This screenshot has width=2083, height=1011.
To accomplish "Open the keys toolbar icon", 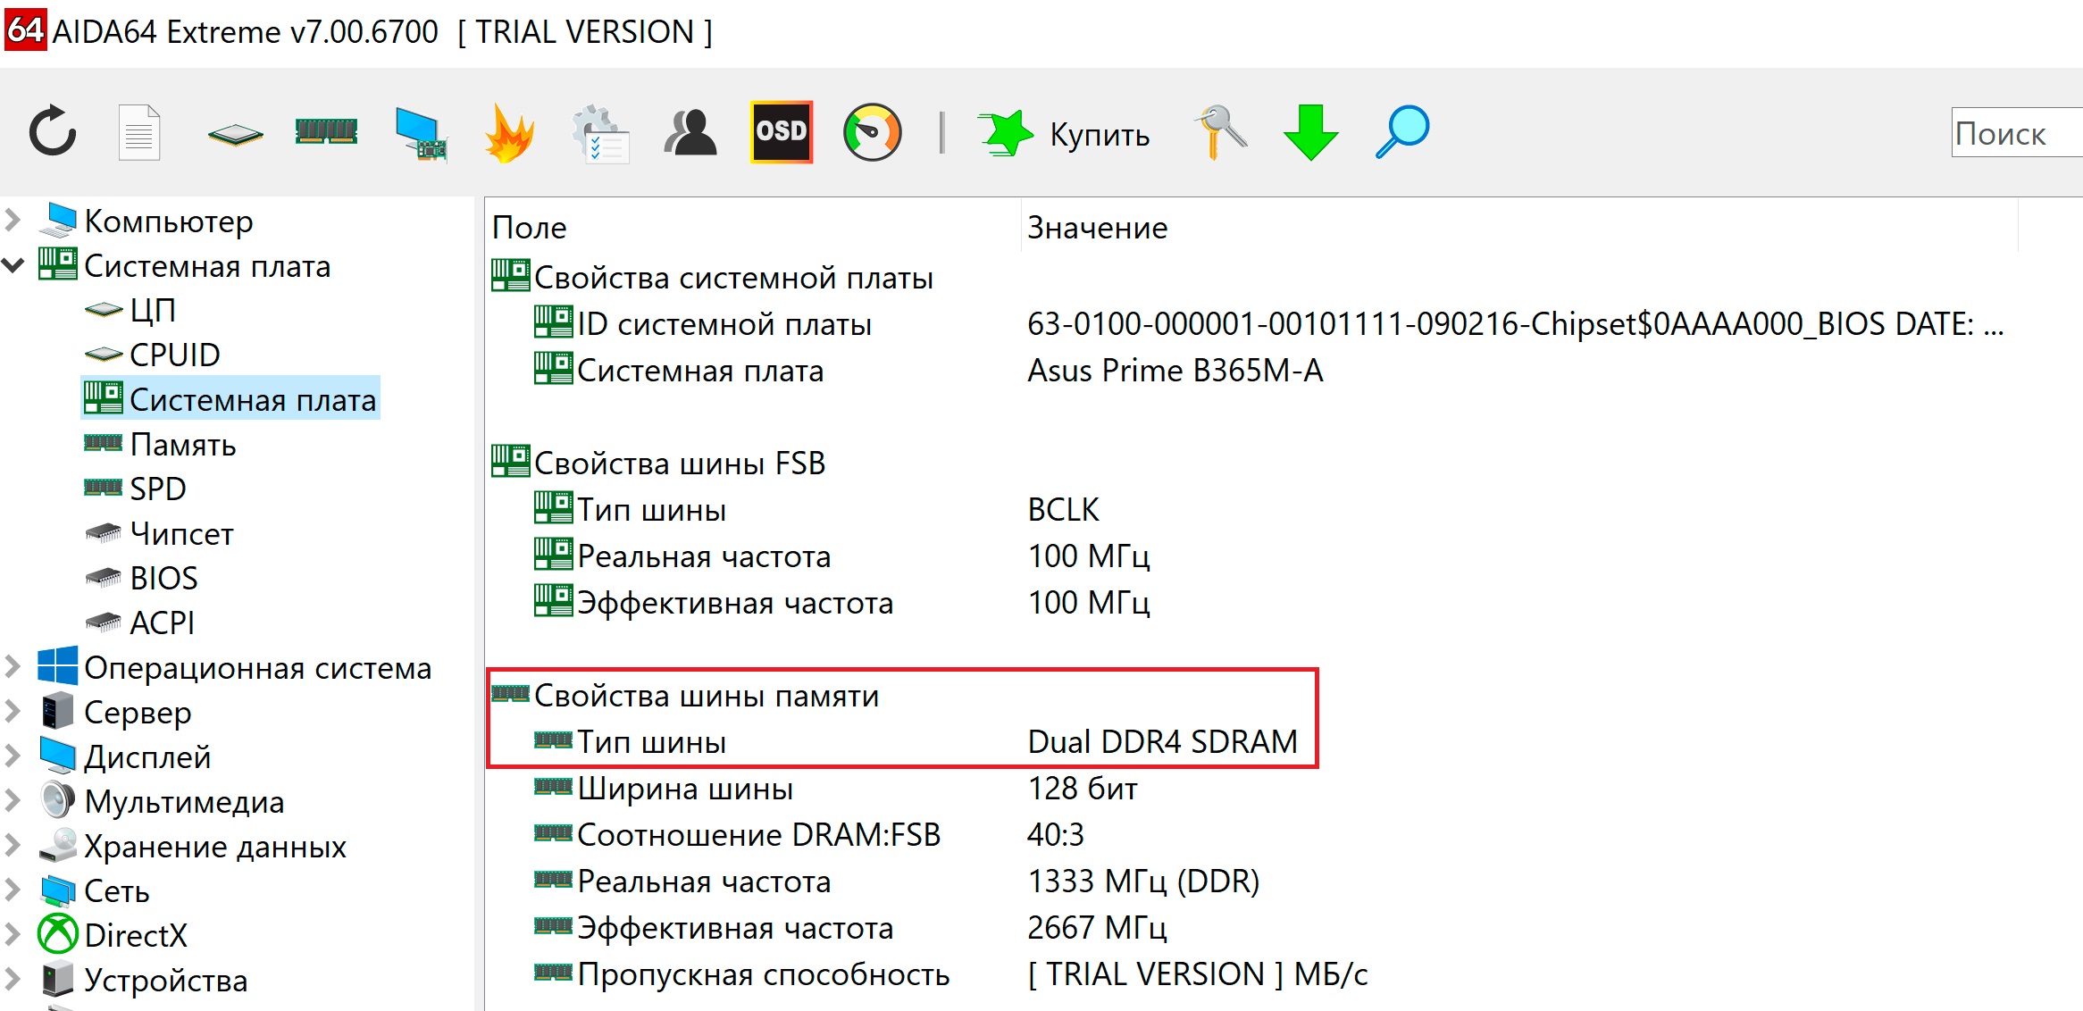I will (1220, 132).
